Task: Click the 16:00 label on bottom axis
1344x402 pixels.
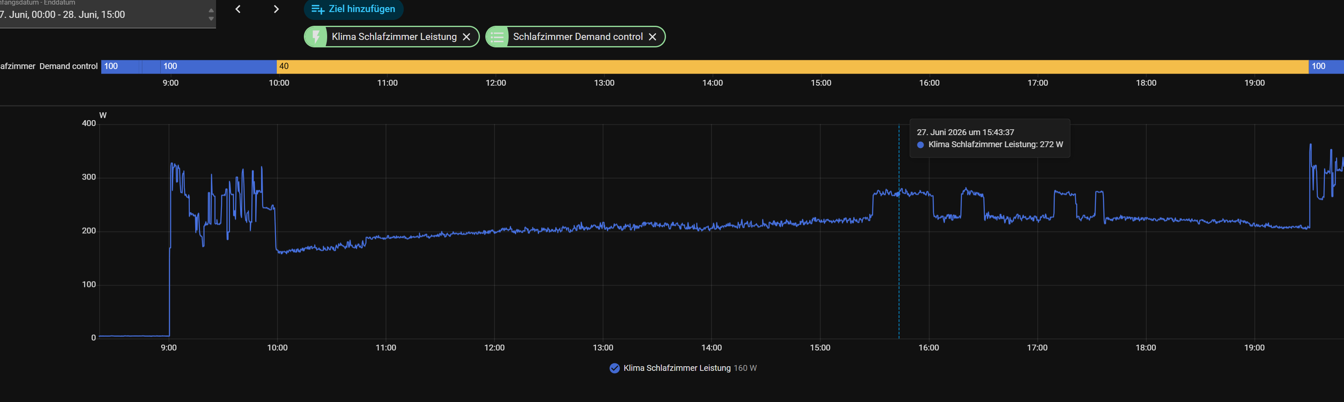Action: (x=929, y=348)
